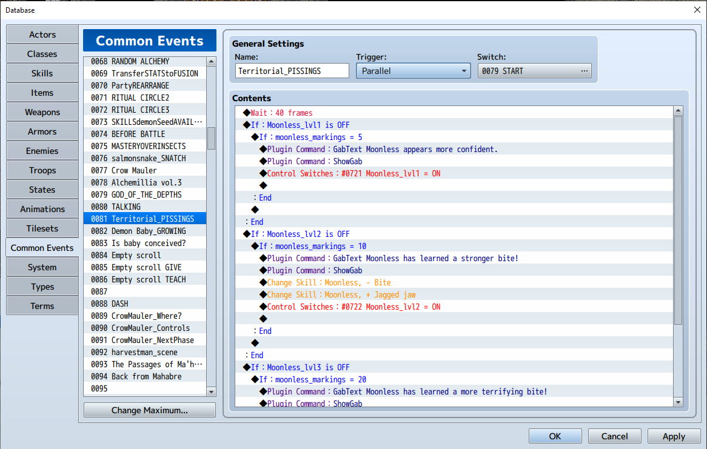Switch to the Classes tab
707x449 pixels.
click(x=42, y=54)
